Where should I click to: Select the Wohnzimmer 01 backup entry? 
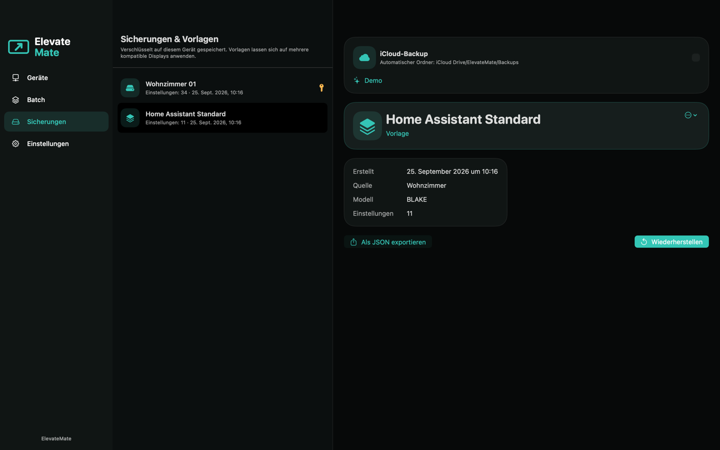222,88
